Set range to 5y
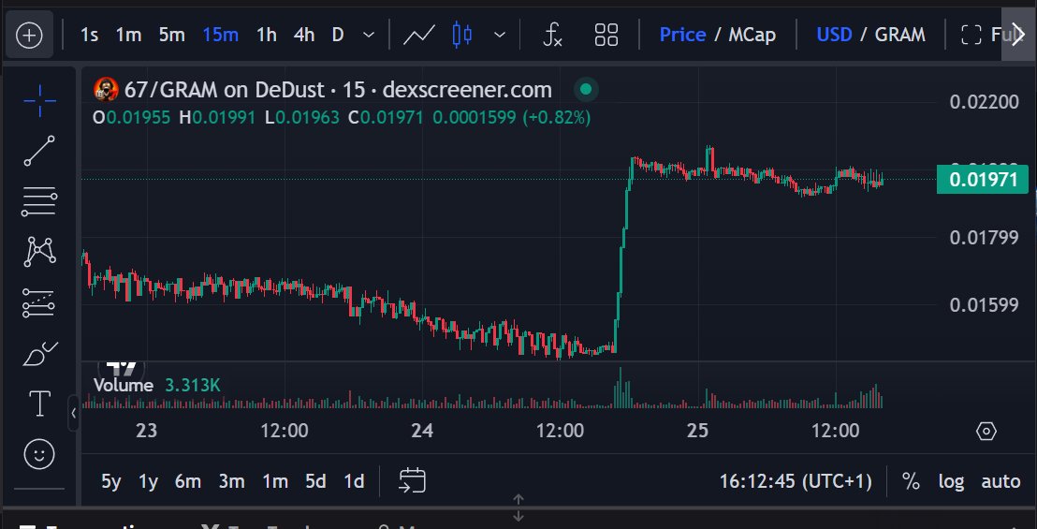Image resolution: width=1037 pixels, height=529 pixels. click(111, 481)
